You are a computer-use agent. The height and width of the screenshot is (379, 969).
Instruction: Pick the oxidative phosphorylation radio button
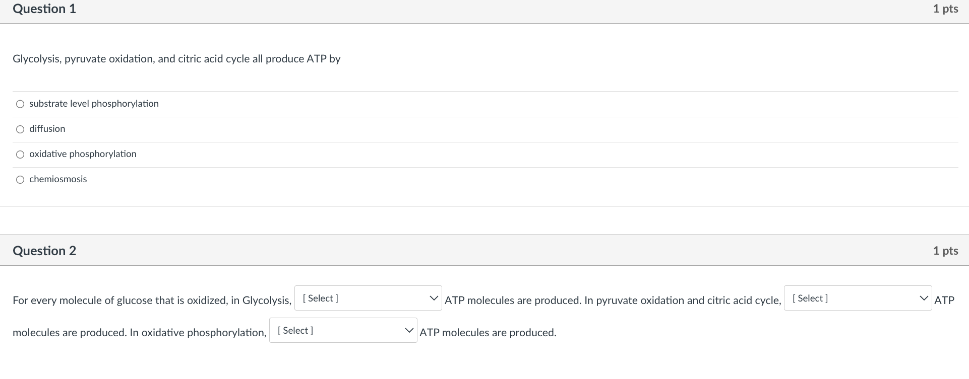pos(20,155)
